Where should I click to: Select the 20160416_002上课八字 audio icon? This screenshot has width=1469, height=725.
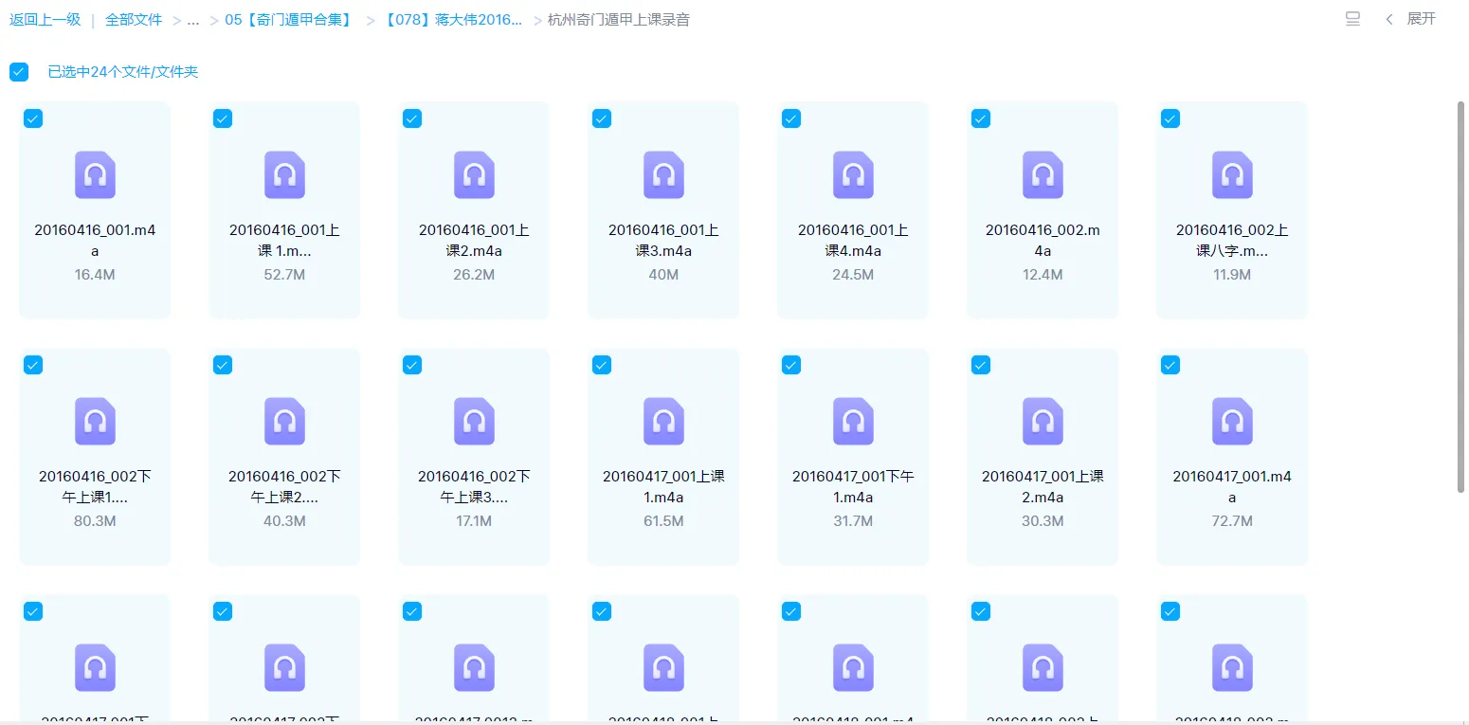pyautogui.click(x=1232, y=174)
